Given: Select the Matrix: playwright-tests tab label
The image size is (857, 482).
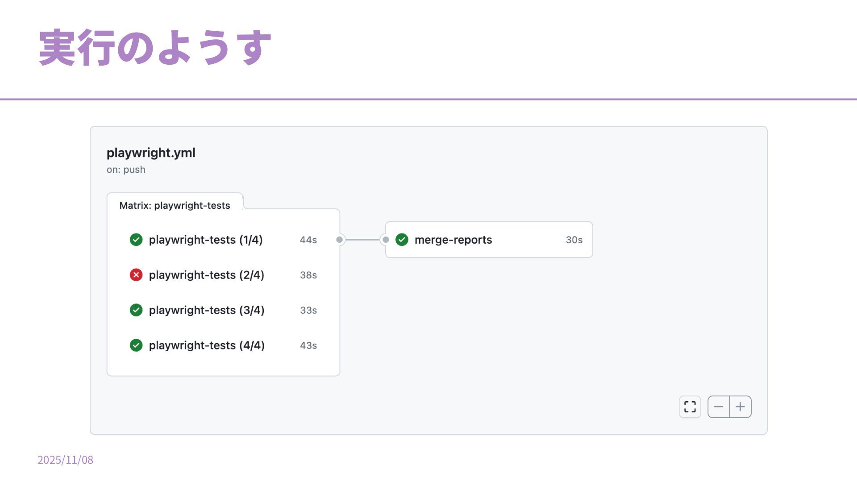Looking at the screenshot, I should click(x=175, y=205).
